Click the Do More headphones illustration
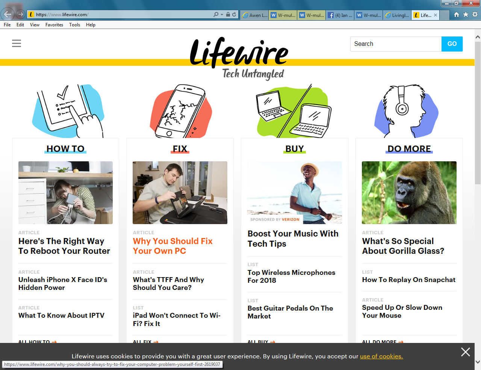Image resolution: width=481 pixels, height=370 pixels. click(x=406, y=111)
